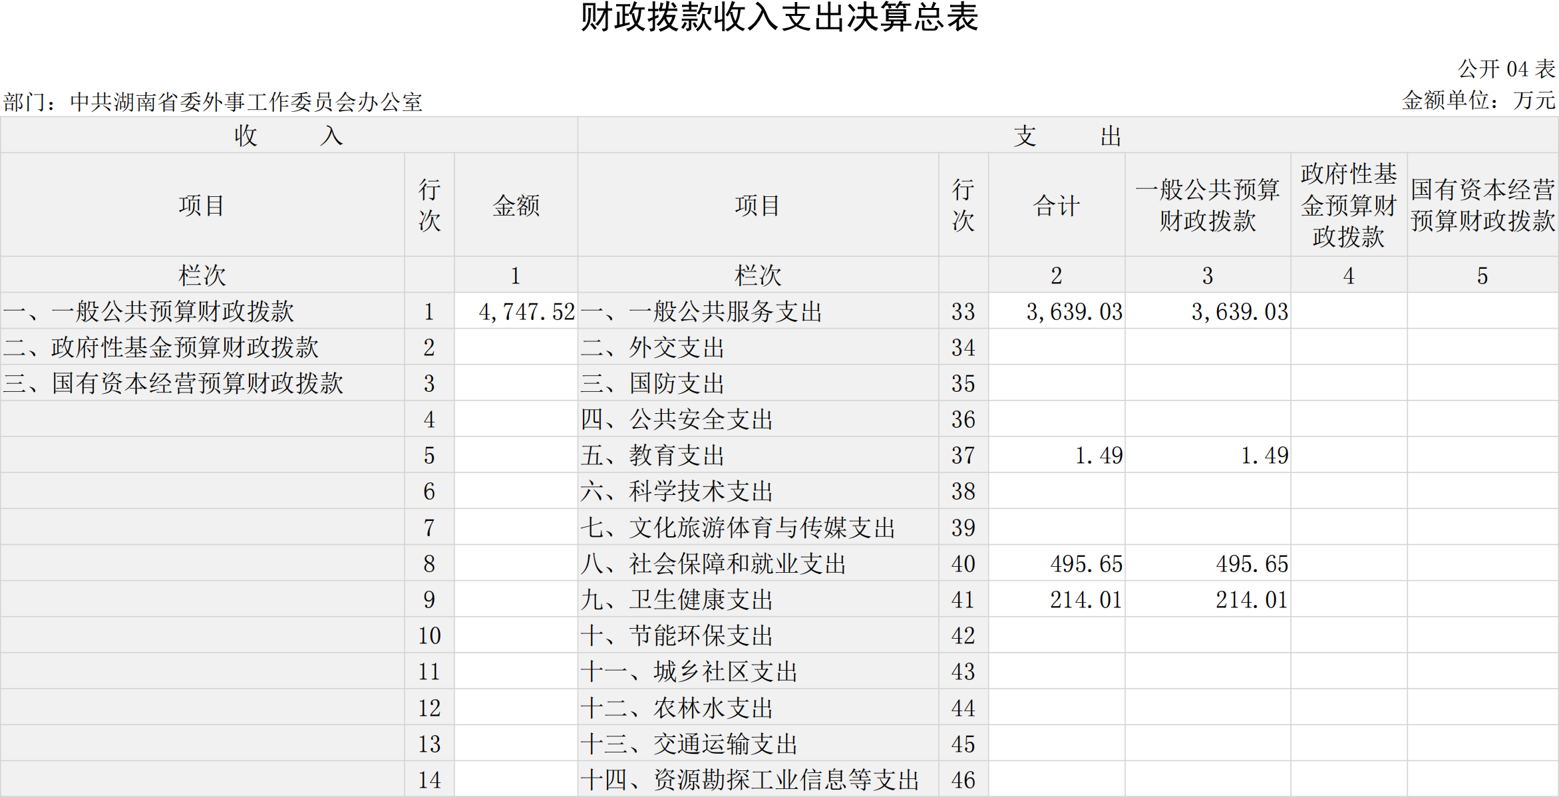Select the cell 二、政府性基金预算财政拨款
This screenshot has width=1559, height=797.
202,347
